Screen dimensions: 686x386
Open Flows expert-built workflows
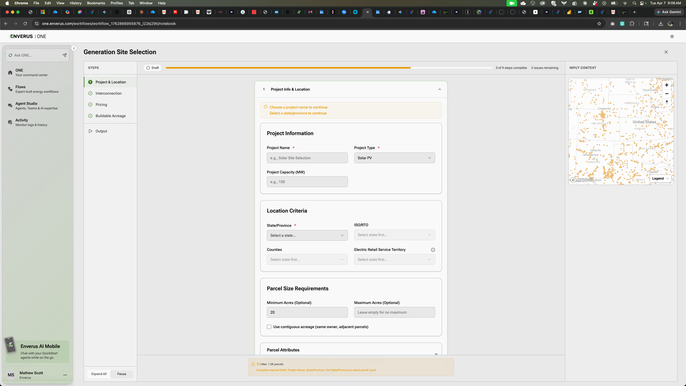pyautogui.click(x=37, y=89)
